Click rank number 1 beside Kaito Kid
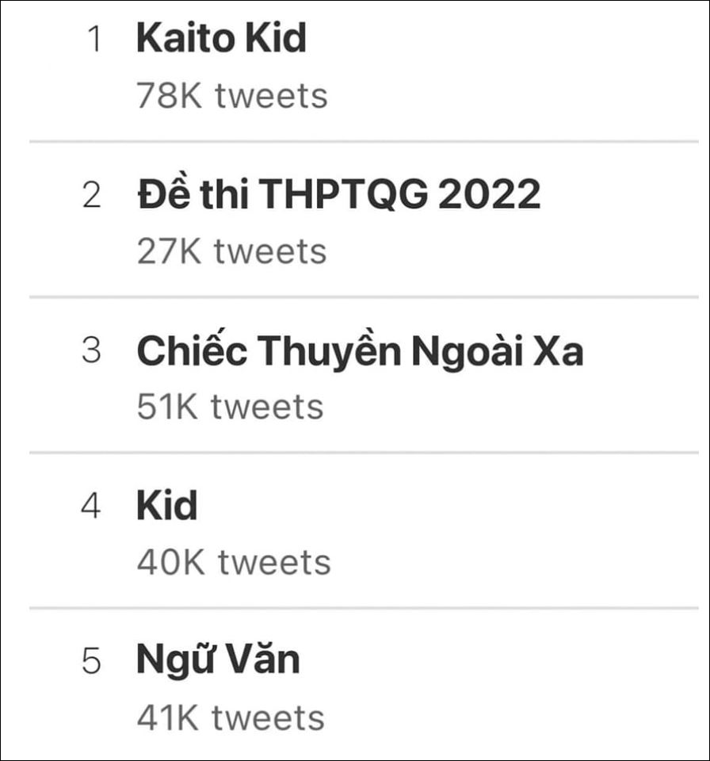 coord(94,40)
